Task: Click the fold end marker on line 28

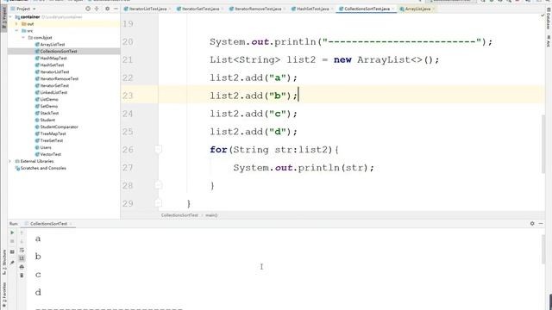Action: coord(158,185)
